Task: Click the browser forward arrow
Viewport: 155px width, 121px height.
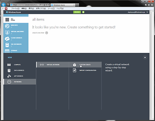Action: coord(8,5)
